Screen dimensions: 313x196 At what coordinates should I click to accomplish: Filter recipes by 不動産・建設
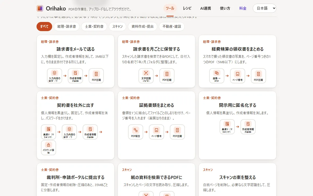pos(172,26)
